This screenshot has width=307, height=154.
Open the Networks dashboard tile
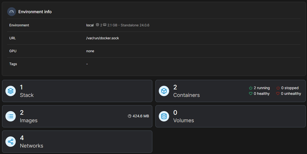pos(77,142)
